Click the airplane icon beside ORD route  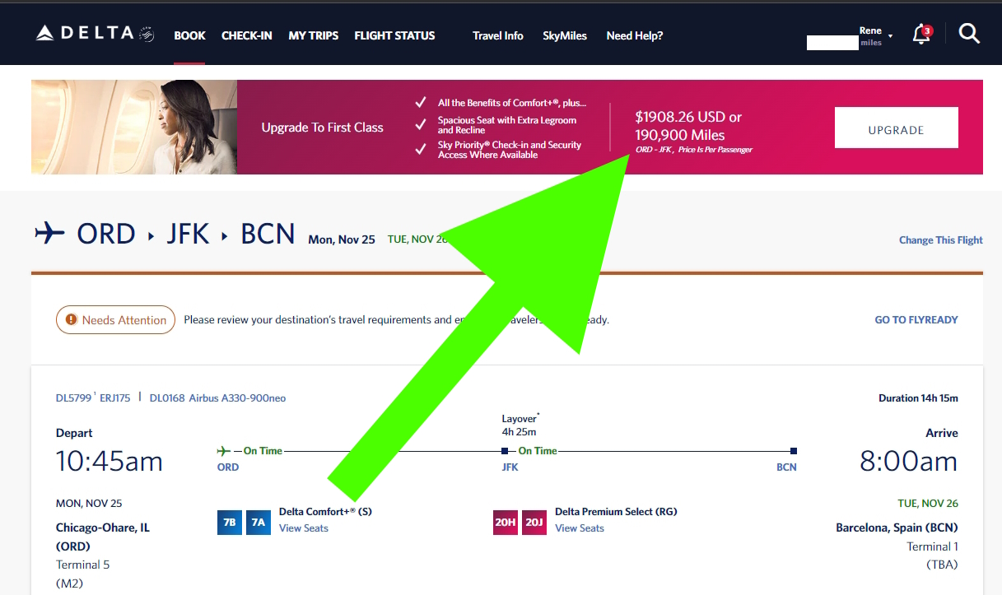pyautogui.click(x=49, y=234)
